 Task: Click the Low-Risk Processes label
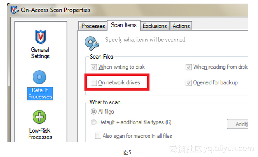pos(40,134)
